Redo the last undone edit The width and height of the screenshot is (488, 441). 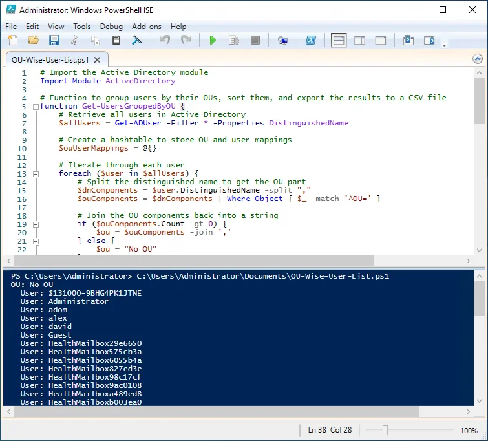click(186, 40)
